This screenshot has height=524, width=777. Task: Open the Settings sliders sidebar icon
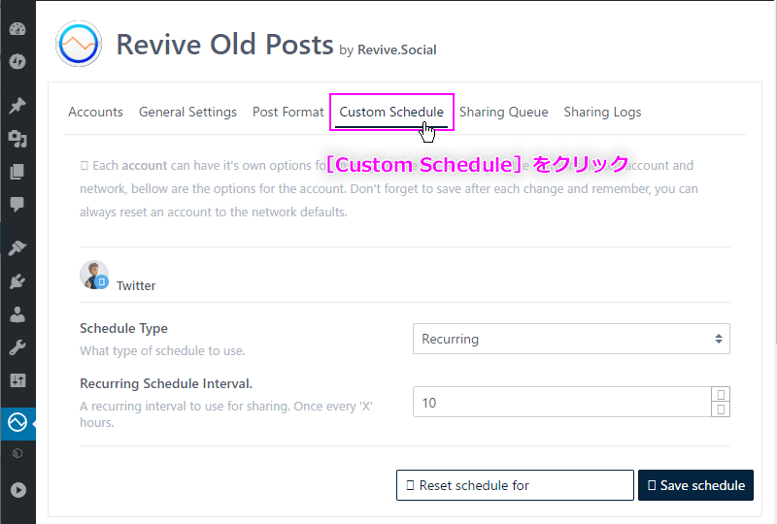click(x=17, y=379)
